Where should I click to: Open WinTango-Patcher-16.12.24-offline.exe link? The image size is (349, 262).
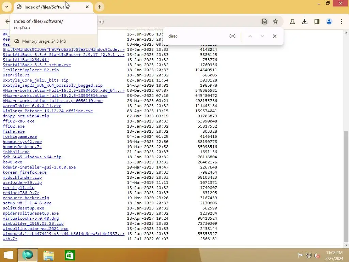pos(48,111)
